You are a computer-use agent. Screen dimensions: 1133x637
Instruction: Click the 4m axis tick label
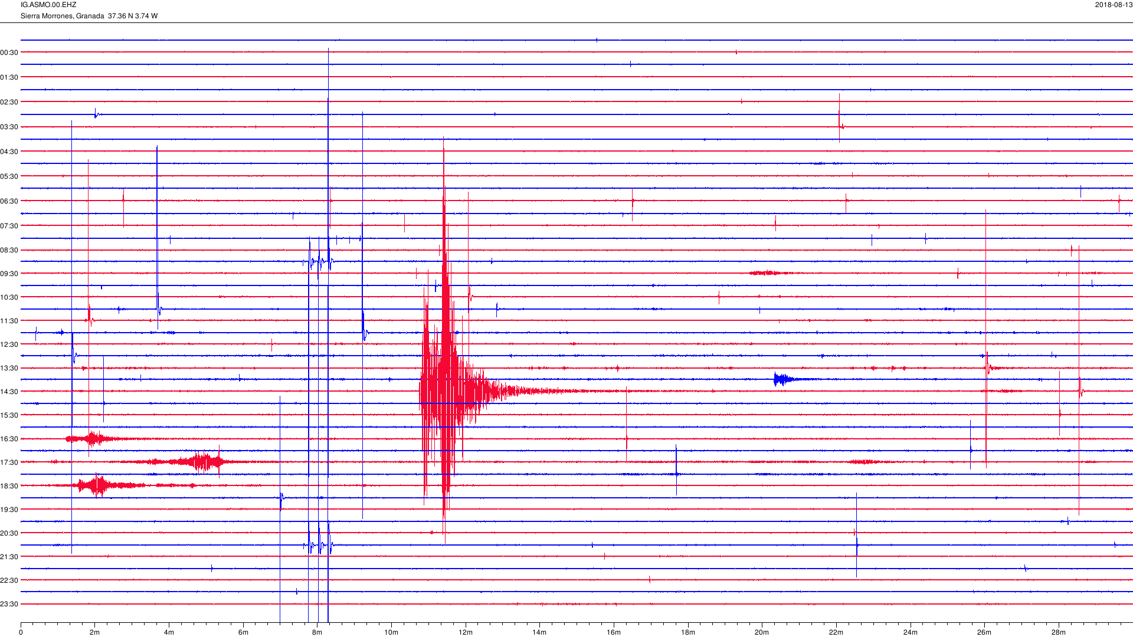[x=169, y=632]
